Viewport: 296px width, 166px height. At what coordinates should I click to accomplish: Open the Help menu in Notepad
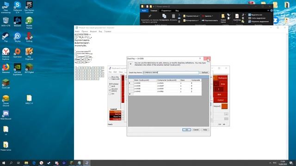coord(108,31)
